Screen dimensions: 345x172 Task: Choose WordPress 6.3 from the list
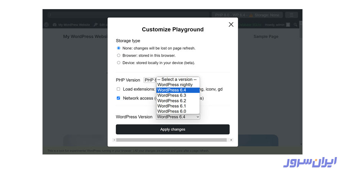click(x=172, y=96)
